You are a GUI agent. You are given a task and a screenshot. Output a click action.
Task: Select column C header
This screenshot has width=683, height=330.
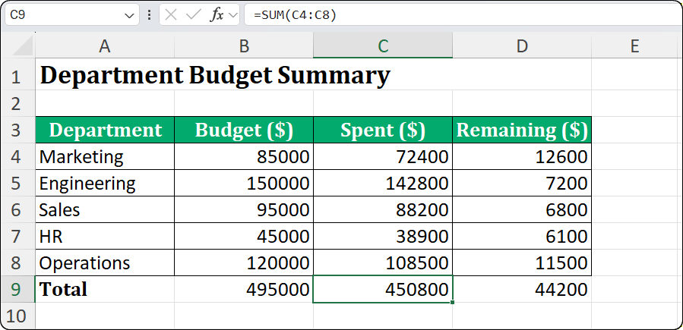click(x=383, y=46)
